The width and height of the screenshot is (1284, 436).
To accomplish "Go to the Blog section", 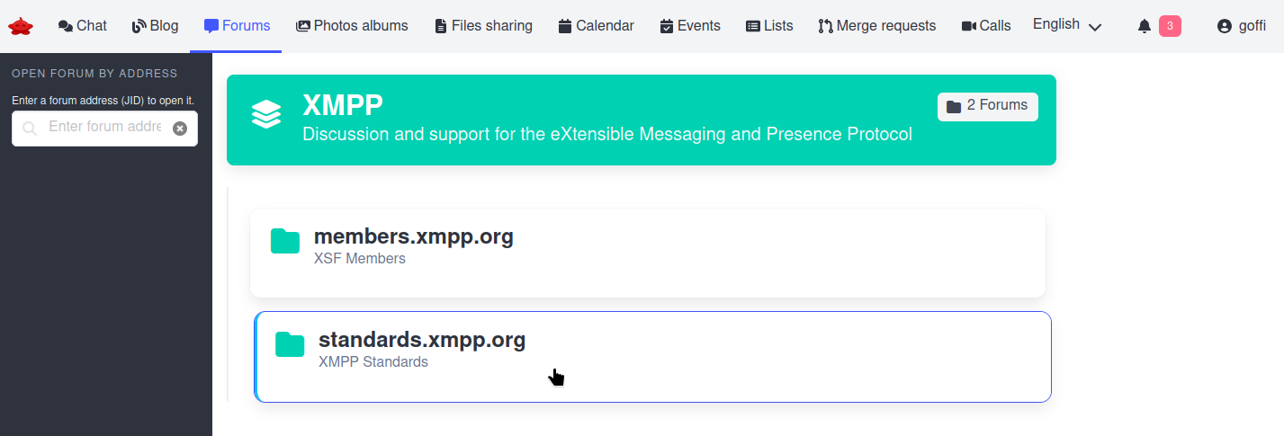I will 155,26.
